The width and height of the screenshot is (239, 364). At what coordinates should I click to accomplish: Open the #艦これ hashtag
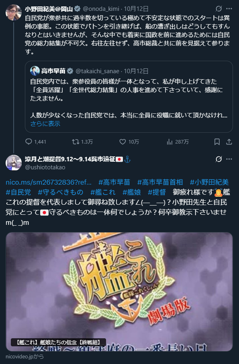(x=103, y=192)
